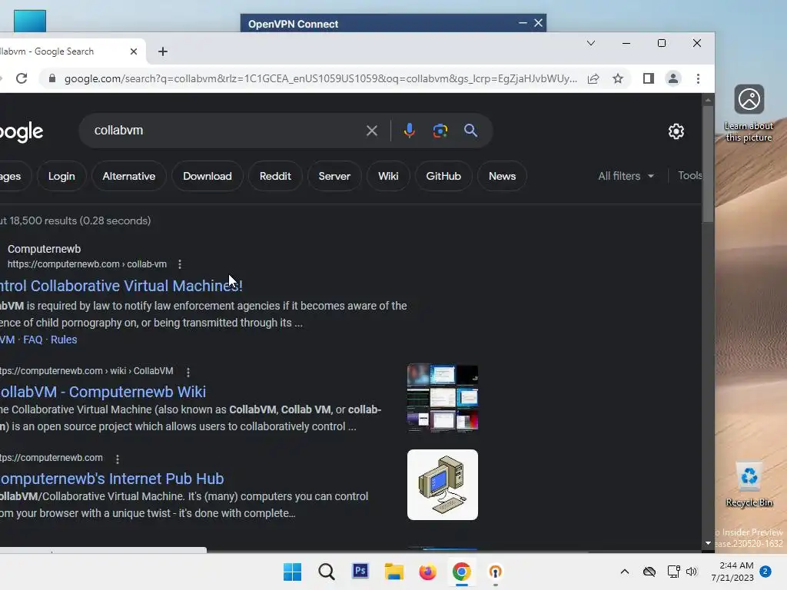This screenshot has height=590, width=787.
Task: Clear the collabvm search query
Action: click(372, 131)
